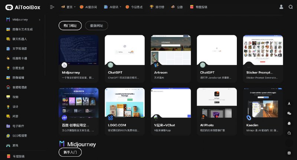The height and width of the screenshot is (160, 297).
Task: Open the ChatGPT card described 可以回答后续问题
Action: pyautogui.click(x=125, y=59)
